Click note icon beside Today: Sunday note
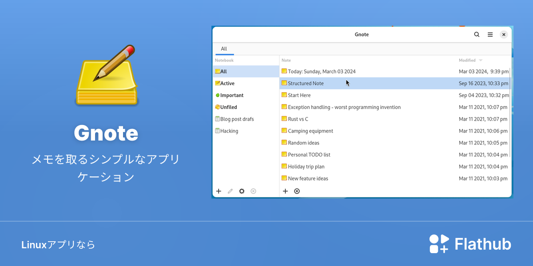 284,71
